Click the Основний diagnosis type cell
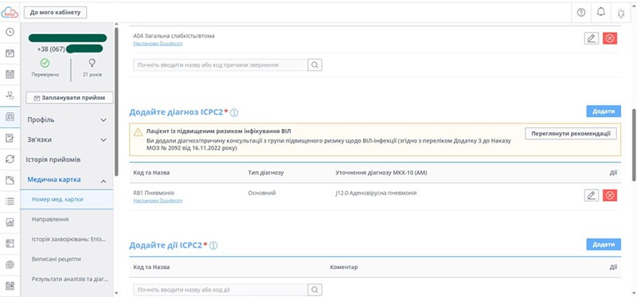This screenshot has height=297, width=637. tap(262, 193)
